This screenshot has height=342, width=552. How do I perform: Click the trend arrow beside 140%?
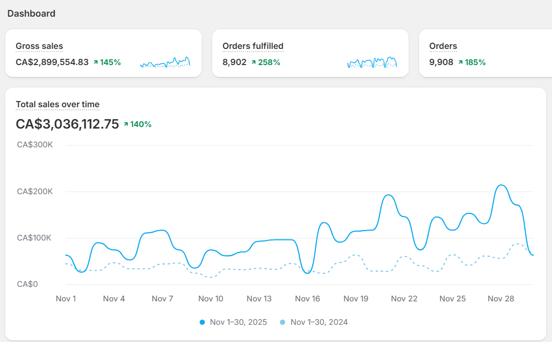pos(126,124)
